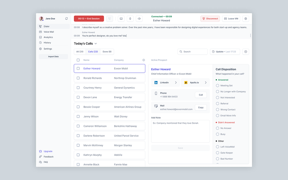Viewport: 288px width, 180px height.
Task: Open the Apollo.io link chevron
Action: [206, 82]
